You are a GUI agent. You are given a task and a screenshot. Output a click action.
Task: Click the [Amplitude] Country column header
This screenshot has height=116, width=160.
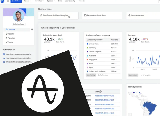[95, 40]
